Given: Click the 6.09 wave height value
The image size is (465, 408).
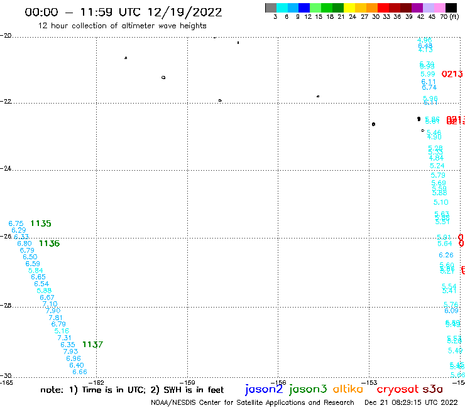Looking at the screenshot, I should pos(452,311).
